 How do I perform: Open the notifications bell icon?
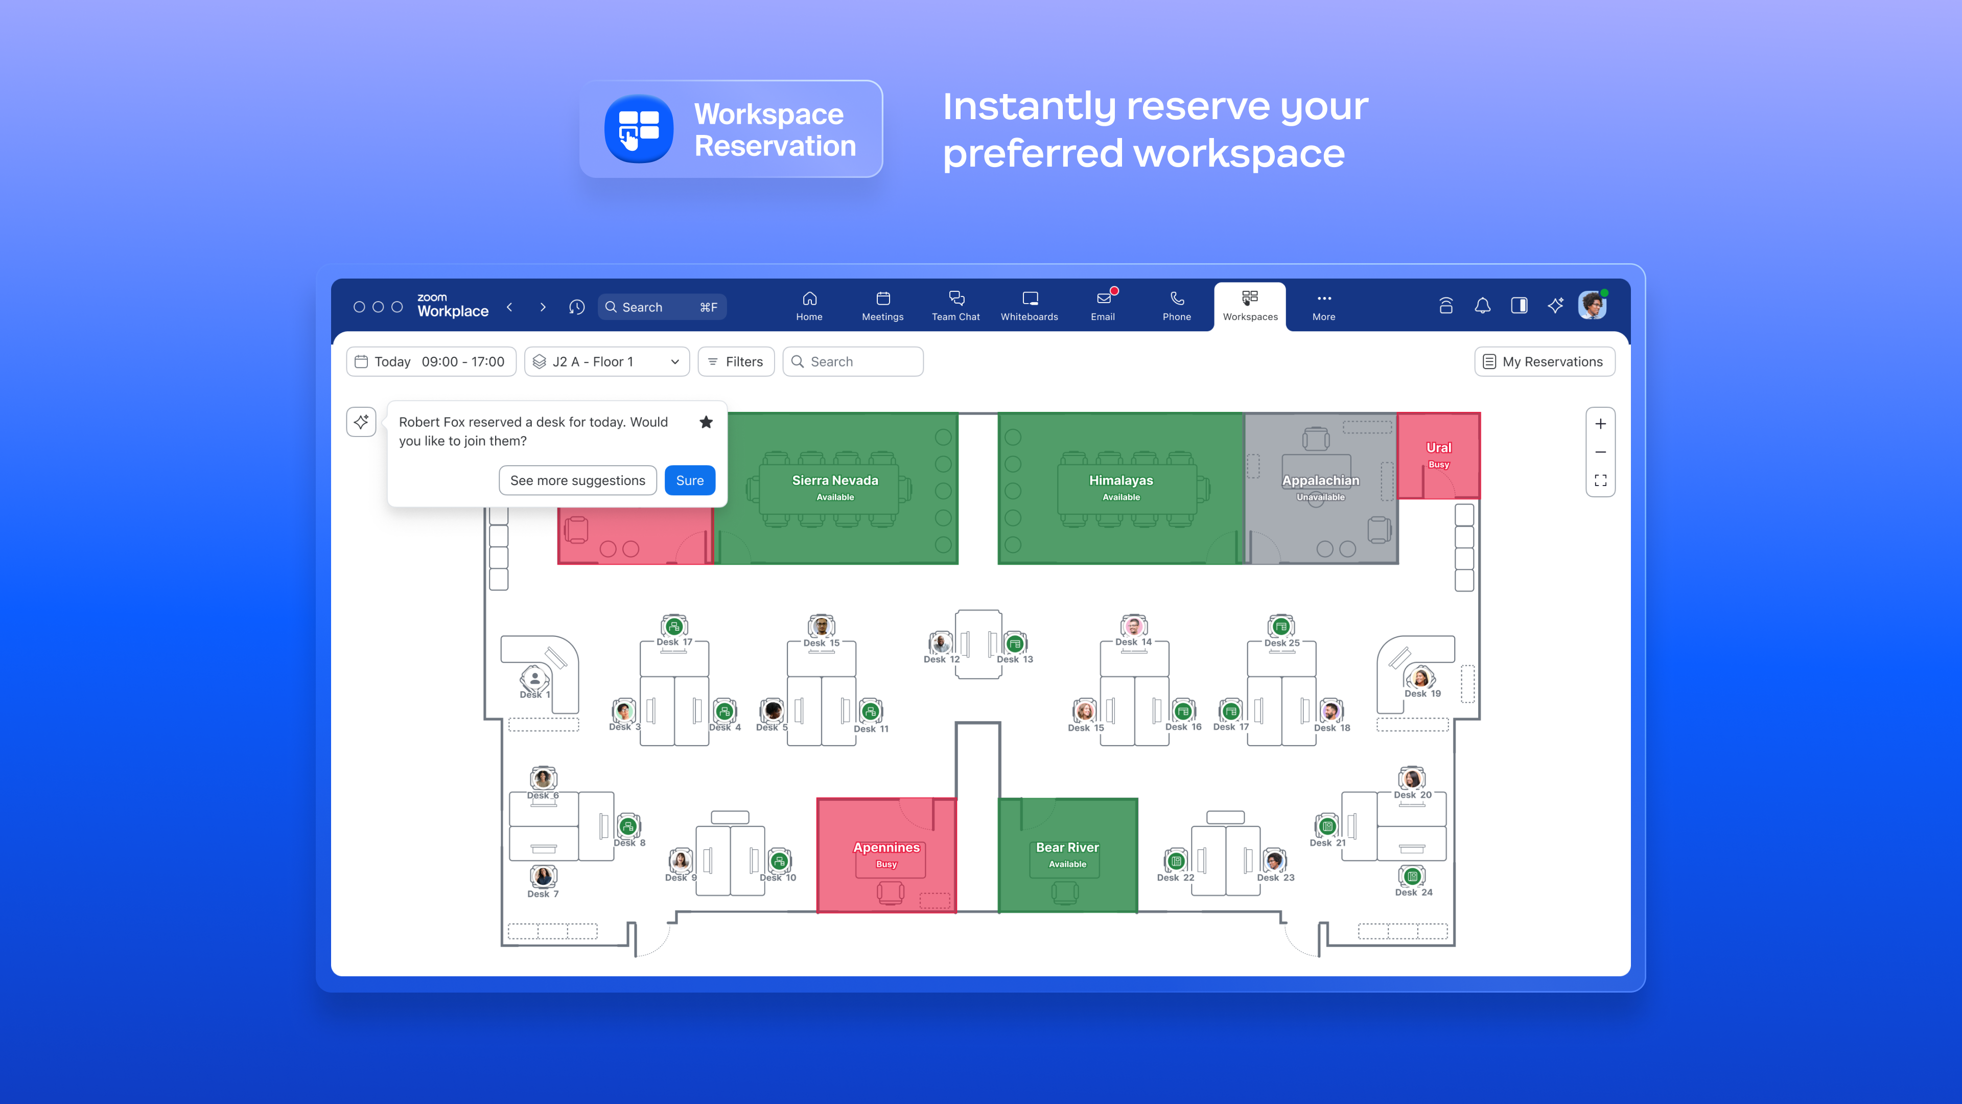(1482, 306)
